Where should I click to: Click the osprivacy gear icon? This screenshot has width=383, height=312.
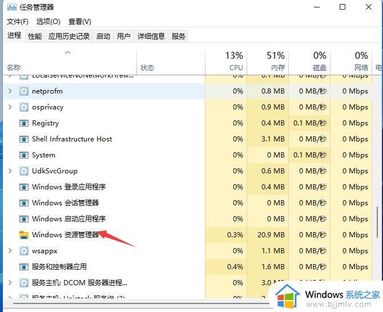[x=24, y=107]
